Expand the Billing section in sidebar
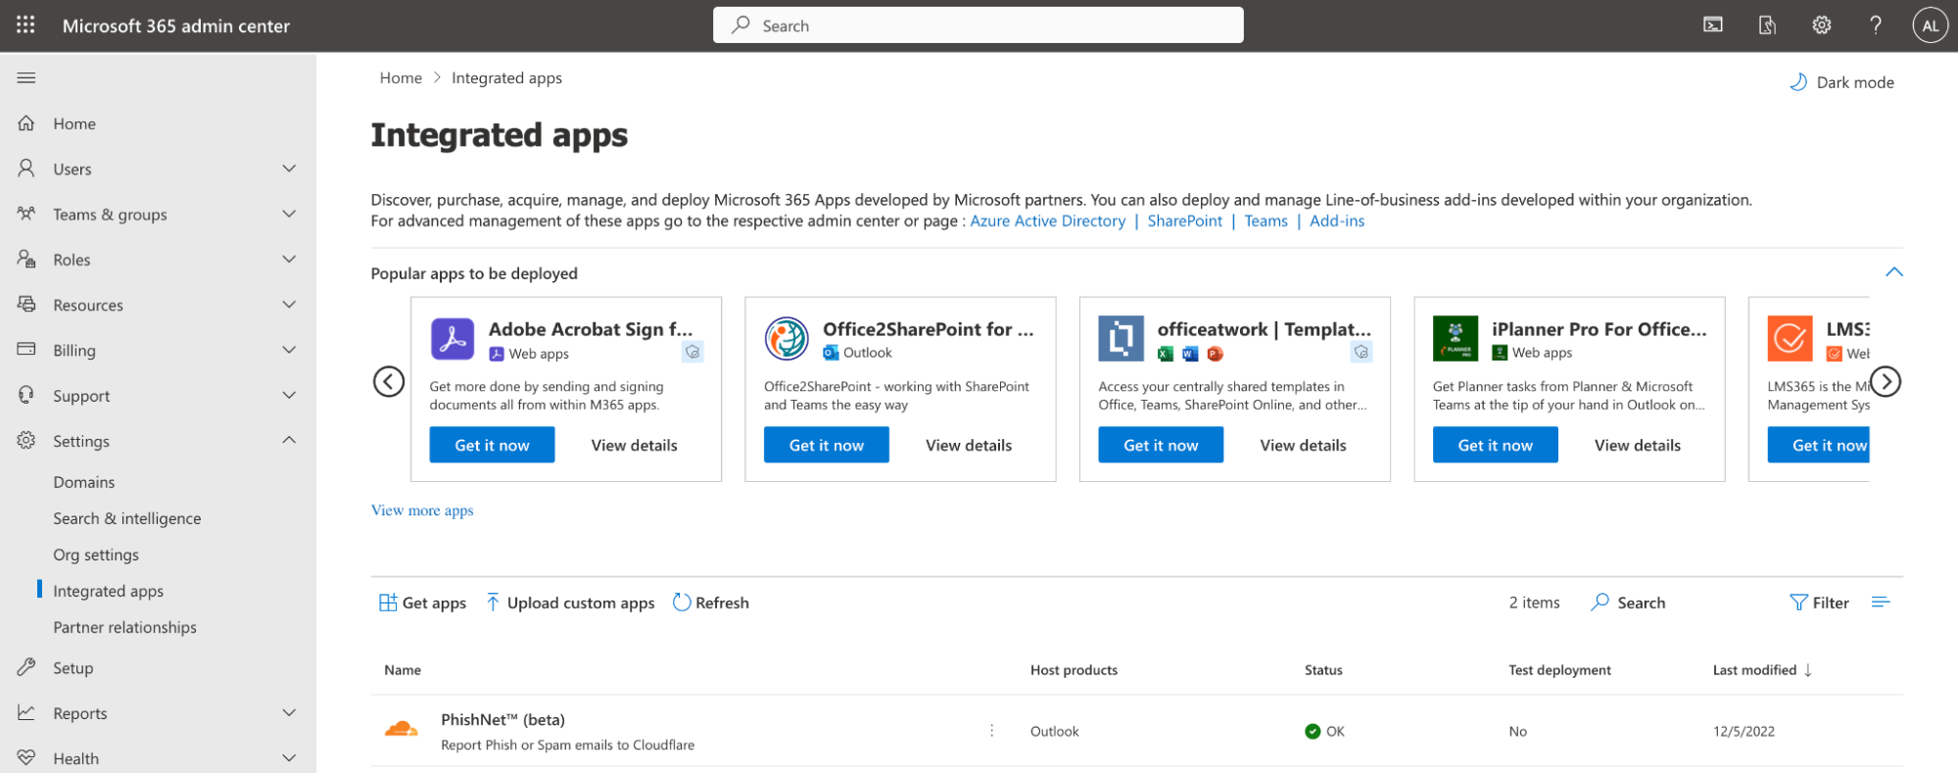 click(289, 350)
